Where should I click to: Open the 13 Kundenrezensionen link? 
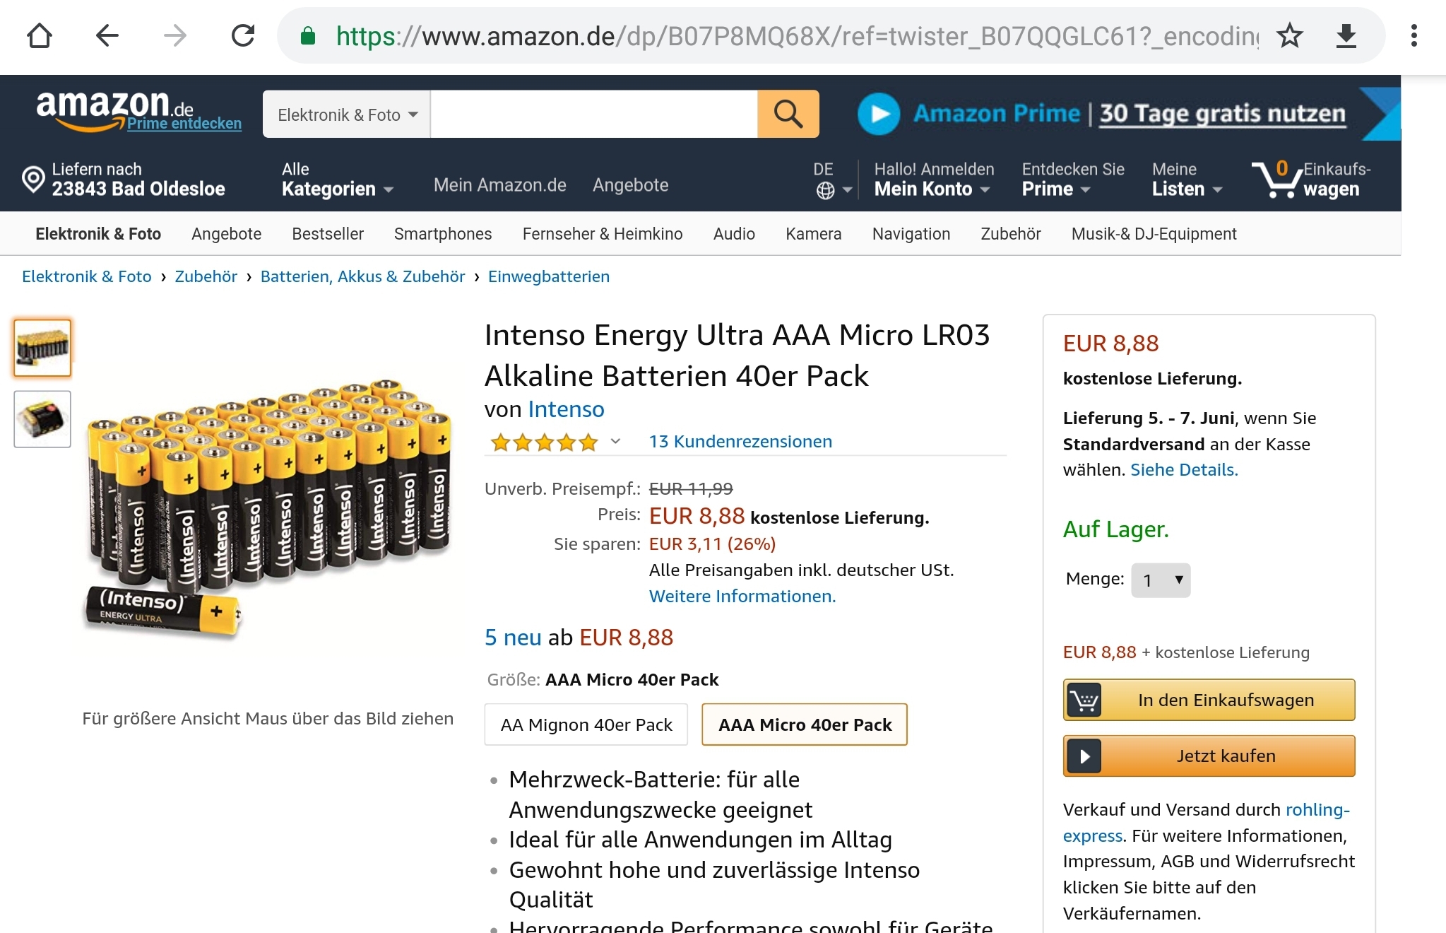(740, 442)
